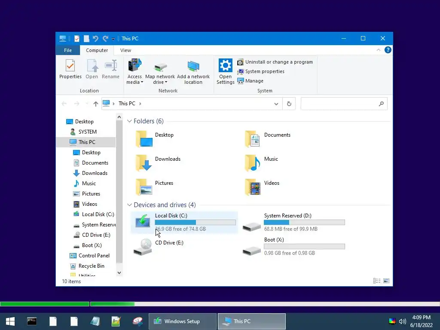Click Videos in the navigation pane

click(85, 204)
